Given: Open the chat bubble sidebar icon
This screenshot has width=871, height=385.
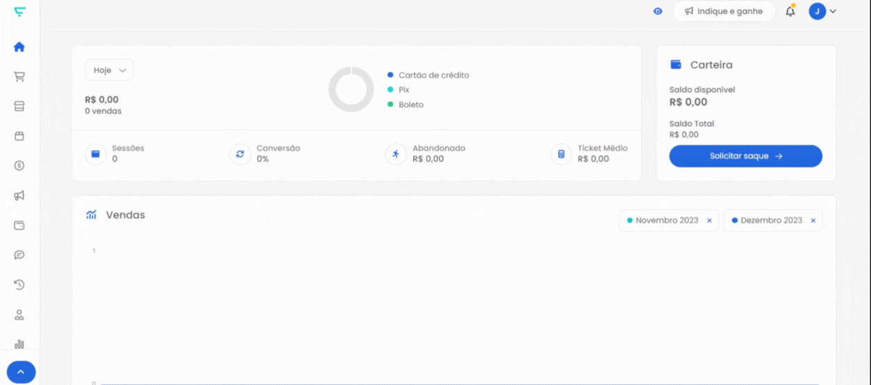Looking at the screenshot, I should pyautogui.click(x=19, y=255).
